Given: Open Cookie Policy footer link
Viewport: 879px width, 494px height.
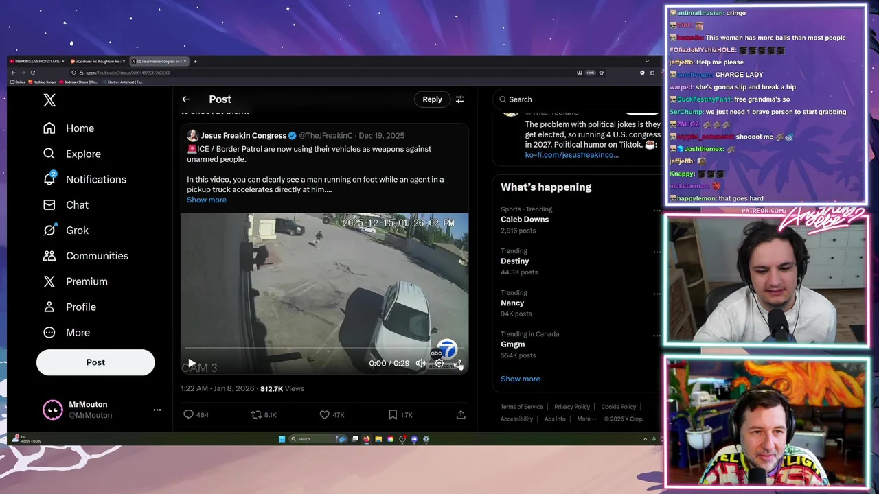Looking at the screenshot, I should click(x=618, y=407).
